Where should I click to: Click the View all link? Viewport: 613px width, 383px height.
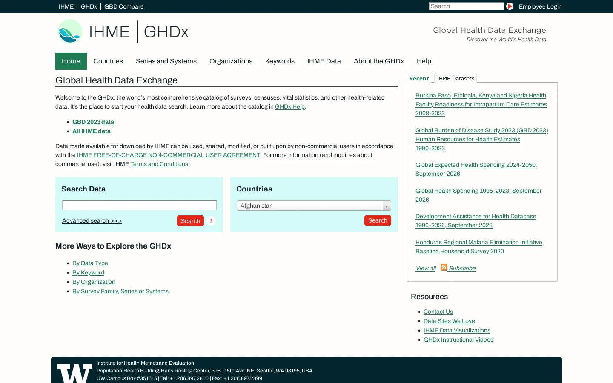click(x=426, y=268)
